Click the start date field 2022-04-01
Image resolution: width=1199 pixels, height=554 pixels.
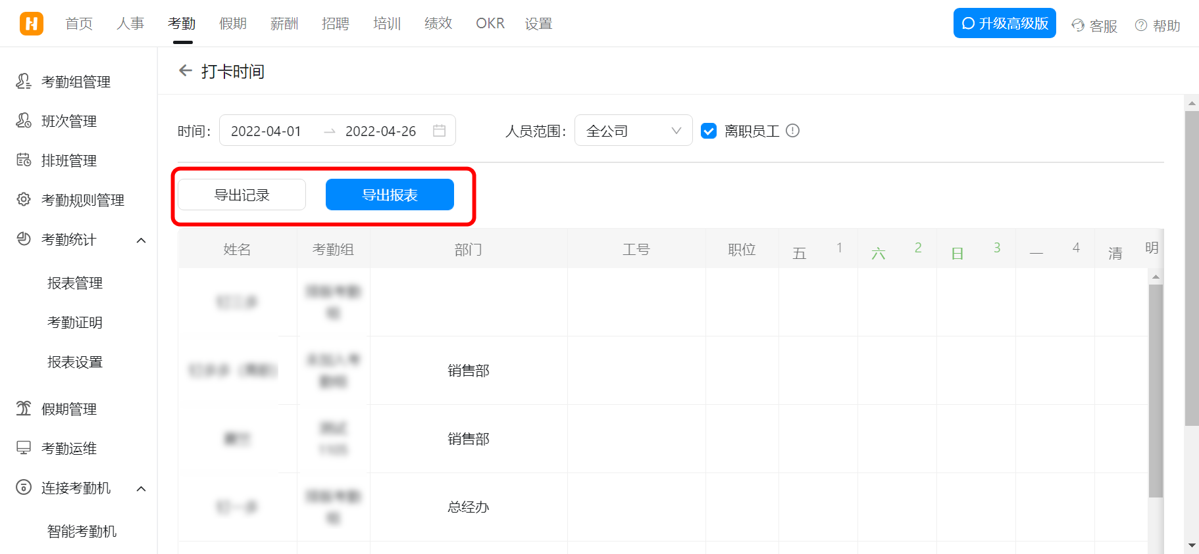click(266, 131)
